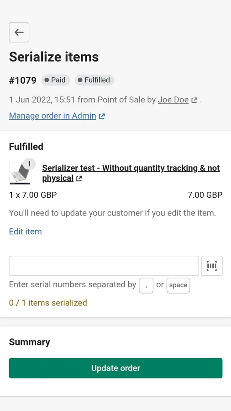Image resolution: width=231 pixels, height=411 pixels.
Task: Click external icon after Manage order in Admin
Action: (102, 116)
